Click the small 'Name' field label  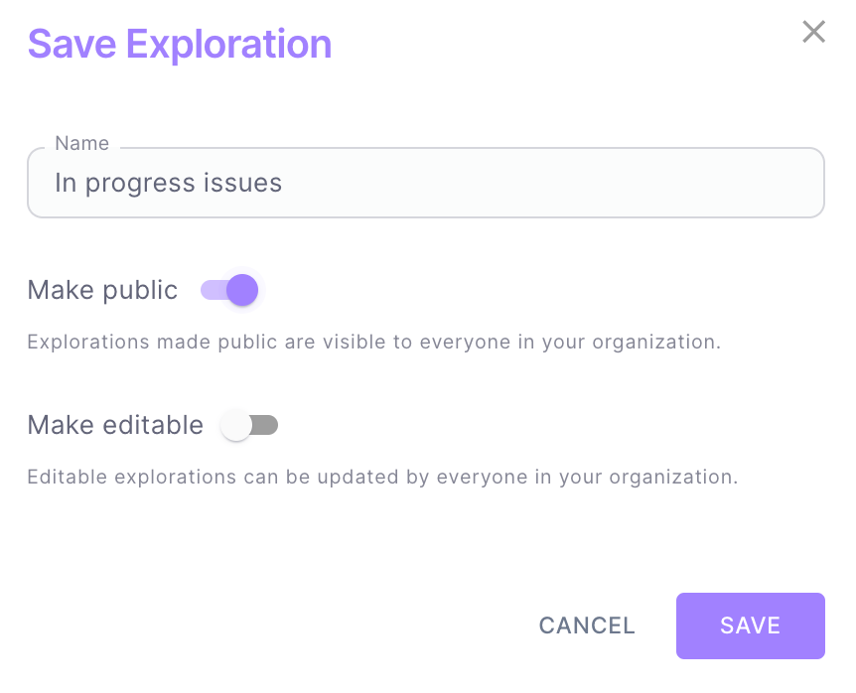click(82, 143)
